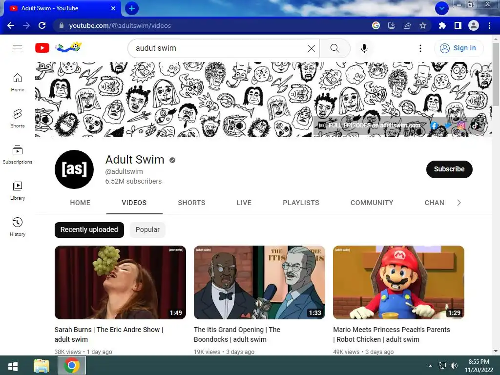Open YouTube settings three-dot menu

pos(420,48)
